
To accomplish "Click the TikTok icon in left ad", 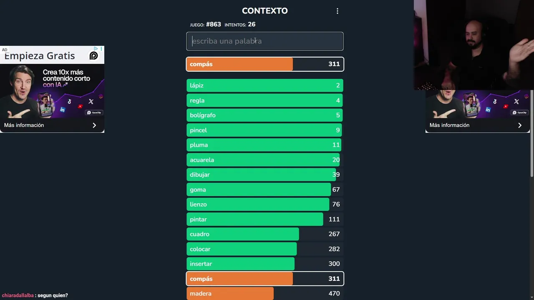I will [69, 101].
